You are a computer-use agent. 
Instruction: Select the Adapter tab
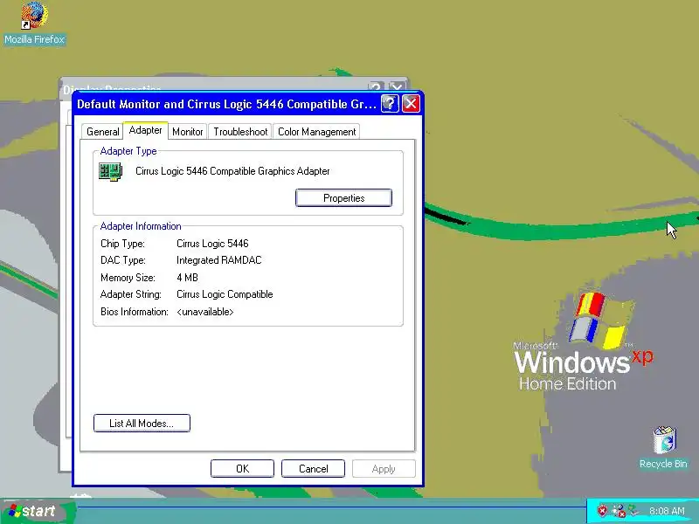point(145,130)
